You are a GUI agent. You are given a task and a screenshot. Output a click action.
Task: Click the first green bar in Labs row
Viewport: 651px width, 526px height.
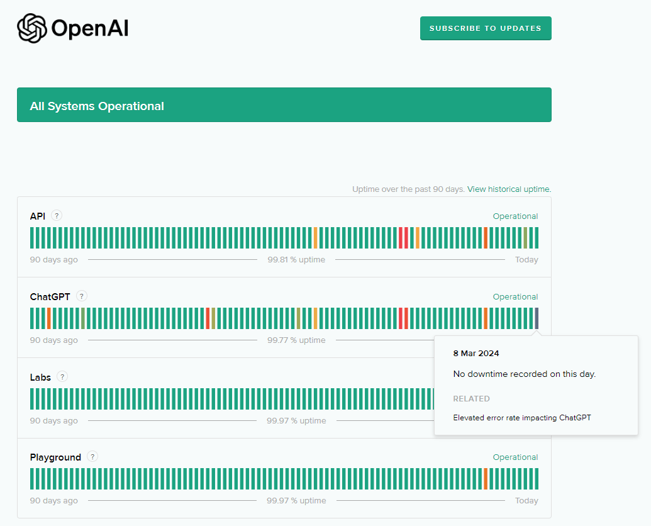pyautogui.click(x=31, y=399)
